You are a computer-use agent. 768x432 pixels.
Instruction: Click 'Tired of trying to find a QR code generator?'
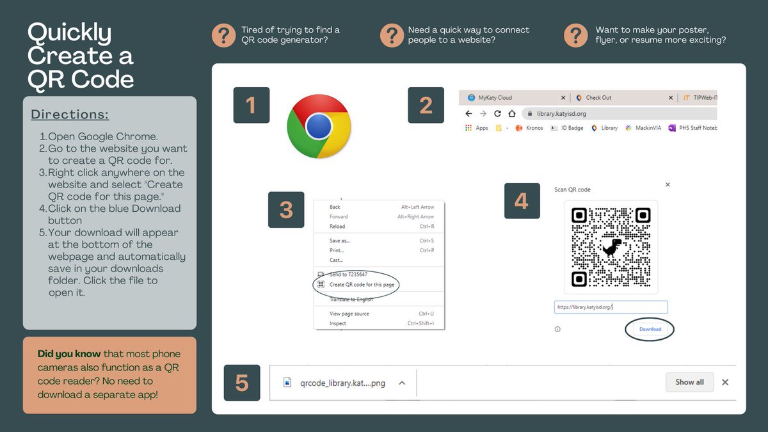point(291,35)
